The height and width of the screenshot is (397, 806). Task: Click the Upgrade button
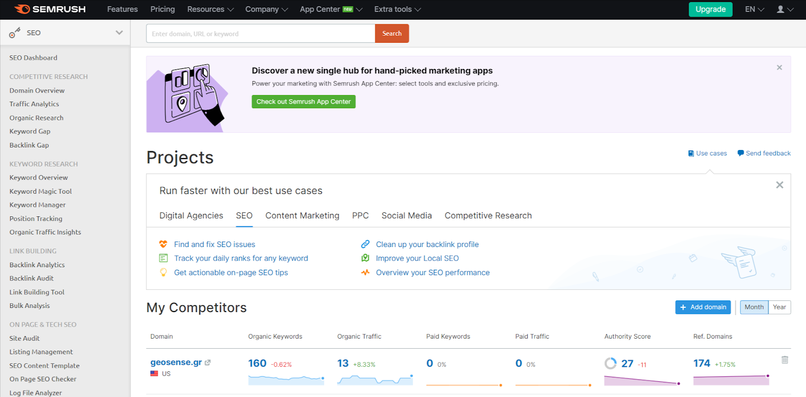[710, 9]
